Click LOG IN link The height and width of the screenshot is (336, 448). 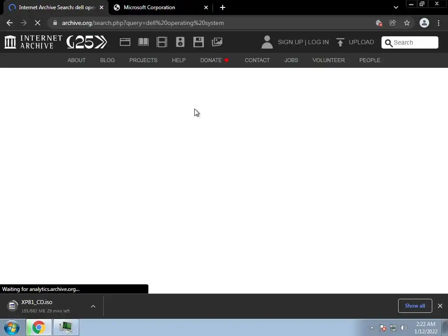[x=318, y=42]
